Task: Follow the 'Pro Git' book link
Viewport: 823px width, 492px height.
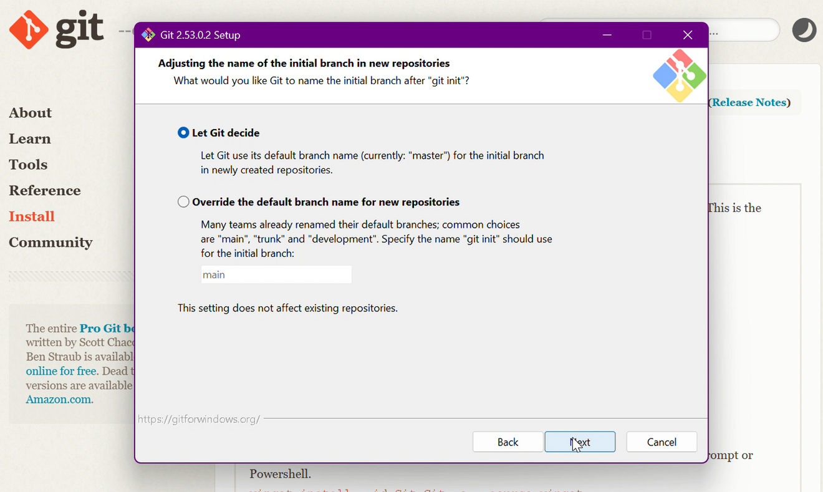Action: click(x=107, y=328)
